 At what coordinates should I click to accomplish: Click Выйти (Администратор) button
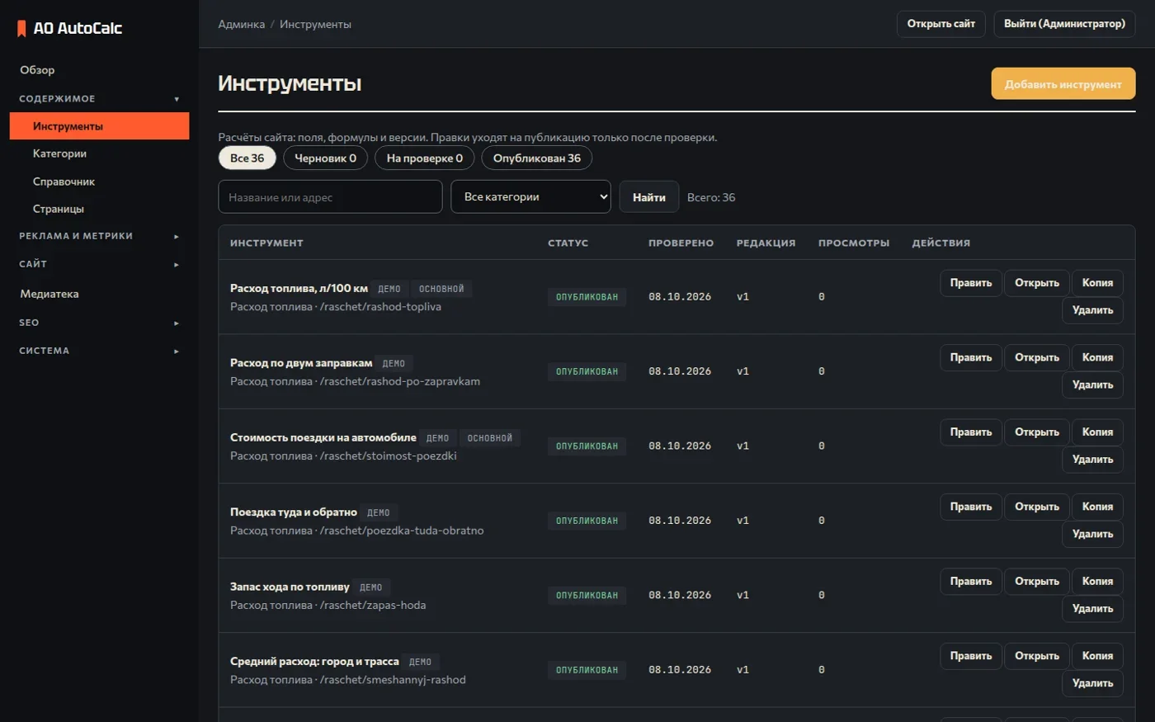pyautogui.click(x=1064, y=24)
